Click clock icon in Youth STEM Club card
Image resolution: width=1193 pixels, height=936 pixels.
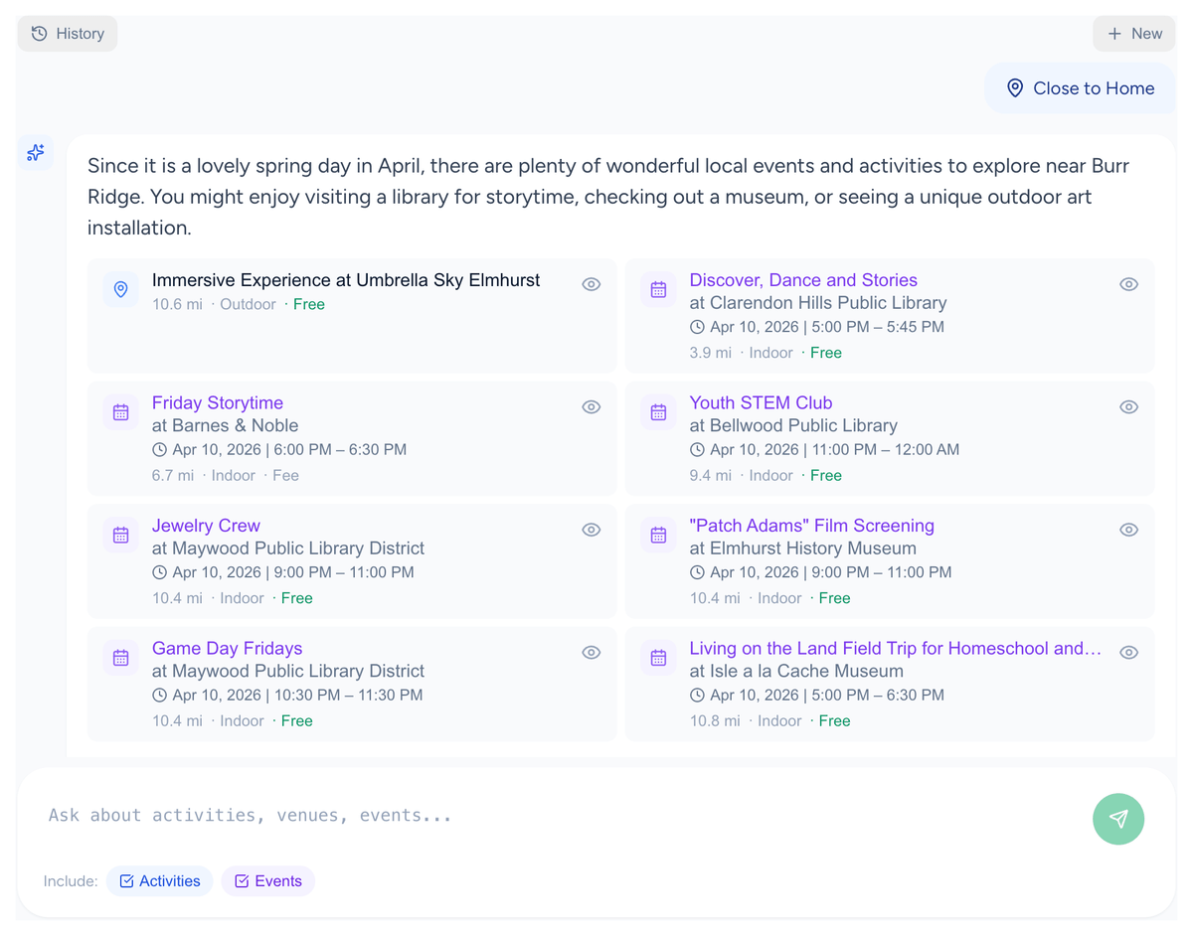pyautogui.click(x=697, y=450)
